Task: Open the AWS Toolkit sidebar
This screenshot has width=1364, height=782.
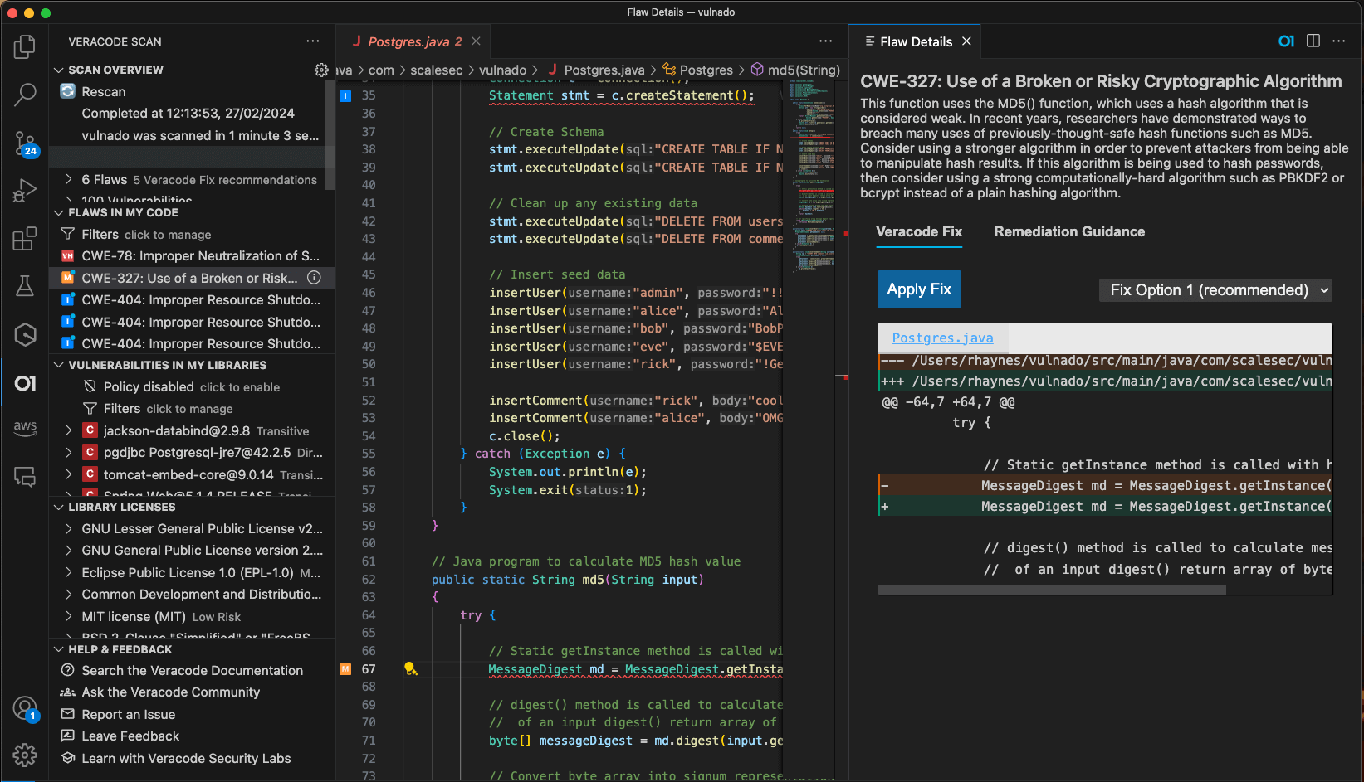Action: 25,430
